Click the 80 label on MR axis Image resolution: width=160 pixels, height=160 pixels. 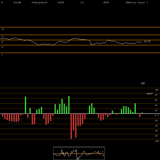(156, 95)
